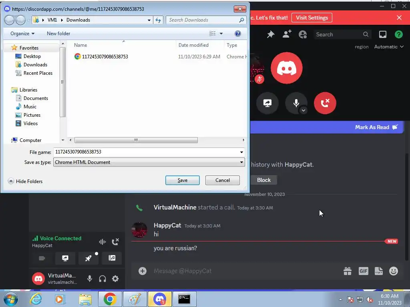Collapse folders with Hide Folders
Viewport: 410px width, 307px height.
point(25,181)
